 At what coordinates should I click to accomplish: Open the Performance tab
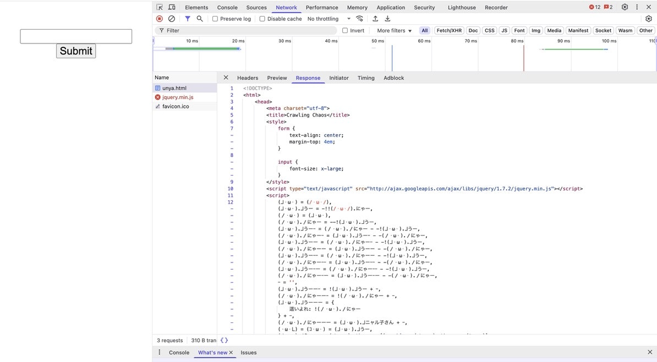(x=322, y=8)
